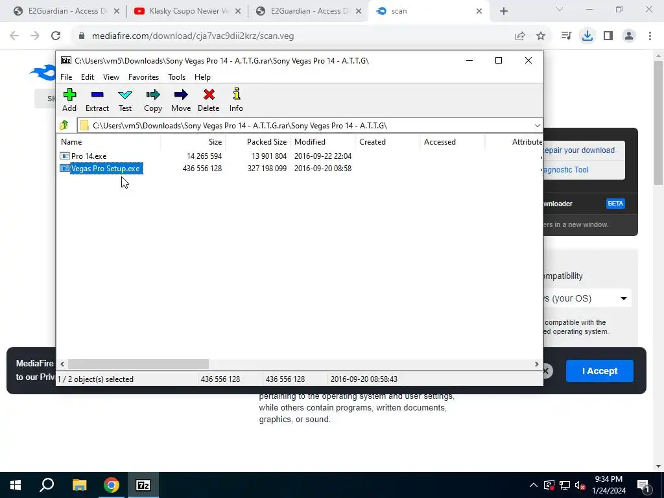Click the 7-Zip horizontal scrollbar thumb
664x498 pixels.
click(x=139, y=364)
